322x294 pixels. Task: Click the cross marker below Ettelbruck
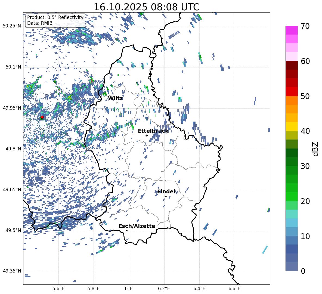point(147,135)
